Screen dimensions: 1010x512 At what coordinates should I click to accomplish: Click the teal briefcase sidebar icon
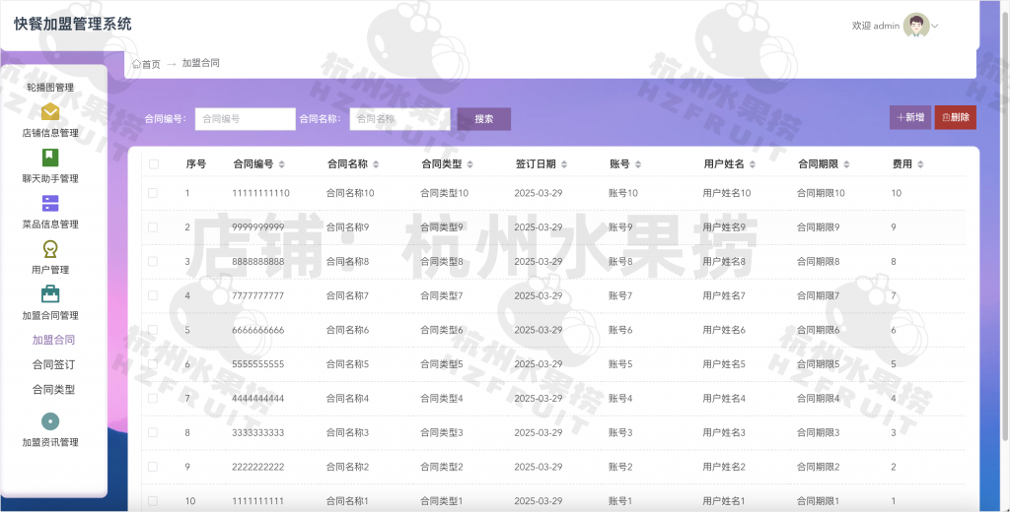point(50,294)
